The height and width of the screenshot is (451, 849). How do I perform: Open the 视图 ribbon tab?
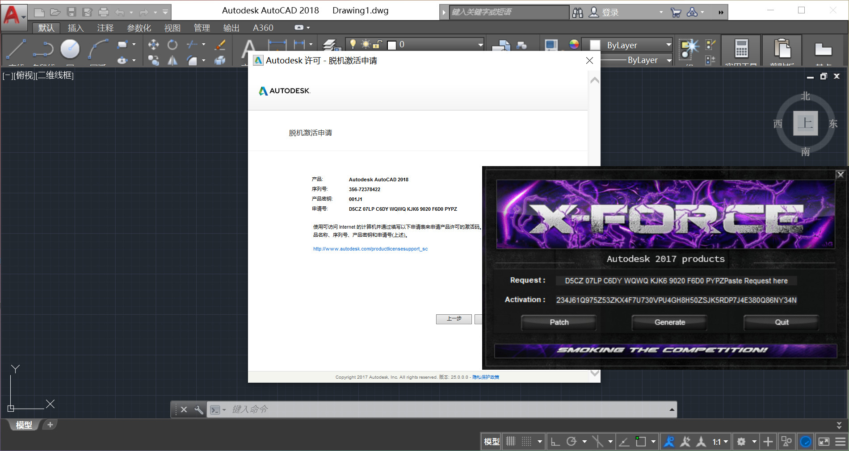[x=172, y=28]
